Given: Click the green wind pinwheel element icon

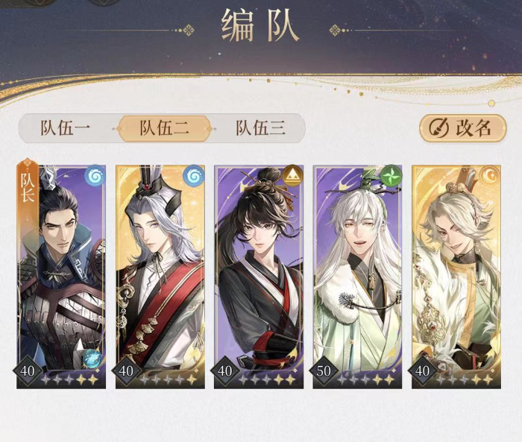Looking at the screenshot, I should click(x=391, y=175).
